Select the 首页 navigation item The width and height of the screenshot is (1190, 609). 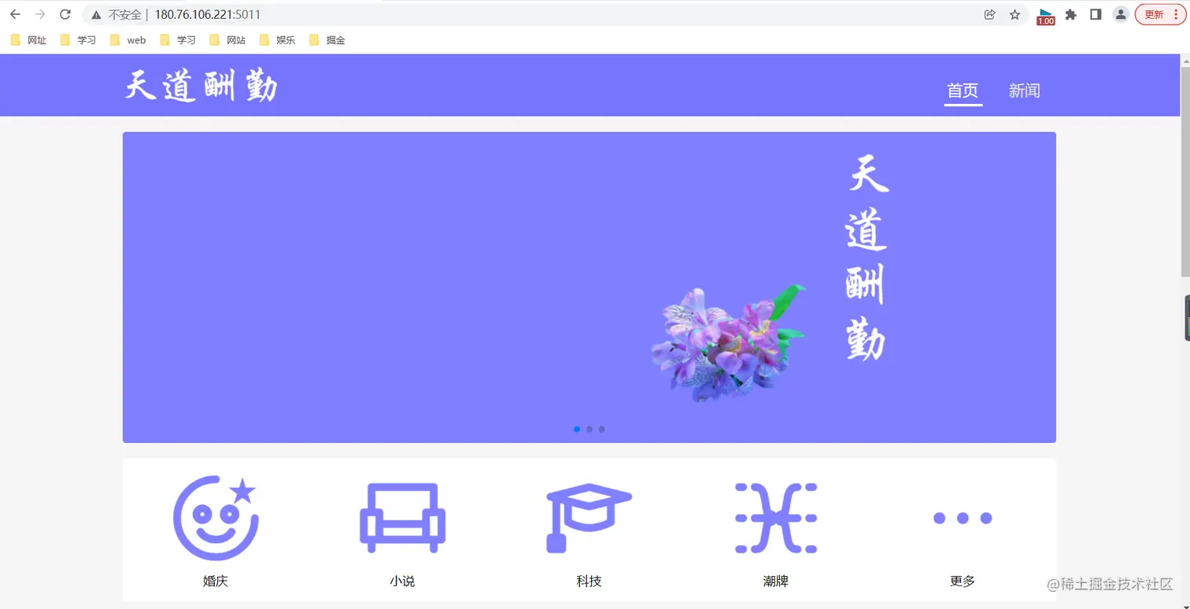point(963,90)
